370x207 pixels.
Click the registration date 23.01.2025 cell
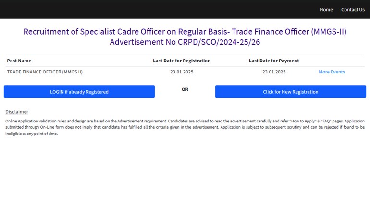[182, 72]
